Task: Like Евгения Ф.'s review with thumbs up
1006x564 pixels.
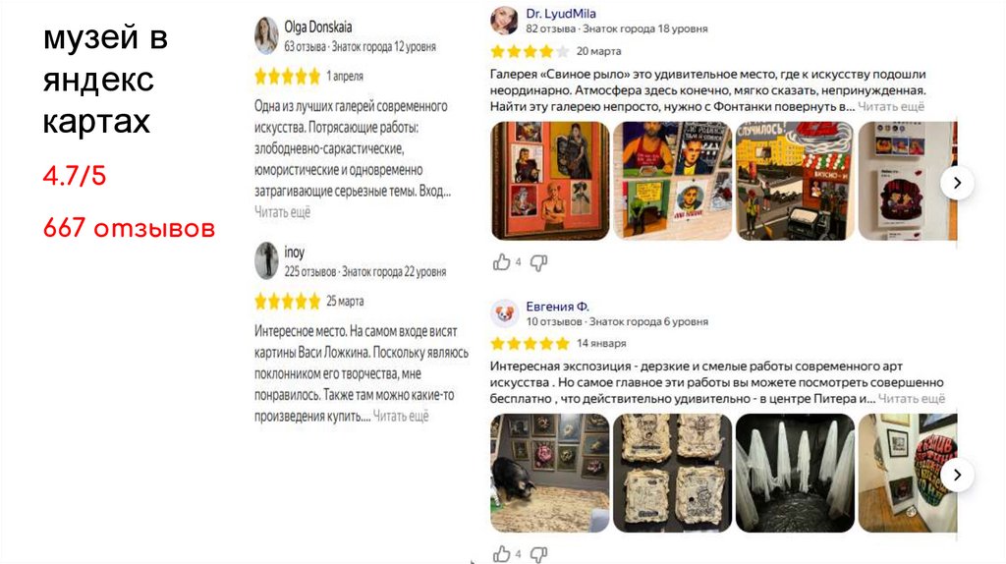Action: pos(501,554)
